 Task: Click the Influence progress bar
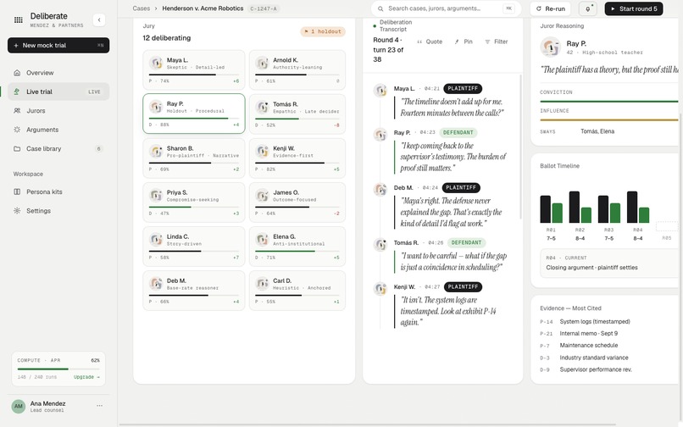click(x=609, y=119)
